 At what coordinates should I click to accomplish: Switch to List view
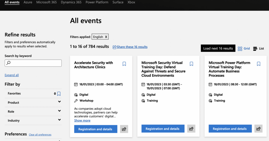click(258, 49)
